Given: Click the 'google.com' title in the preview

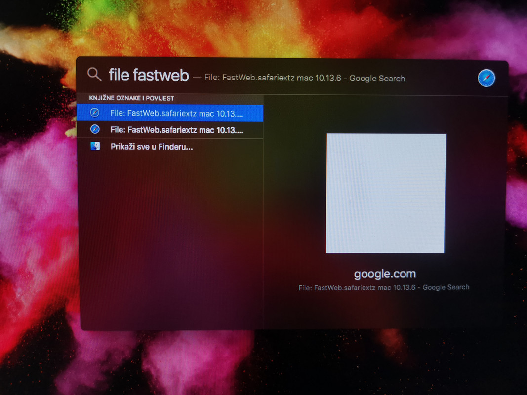Looking at the screenshot, I should [385, 274].
